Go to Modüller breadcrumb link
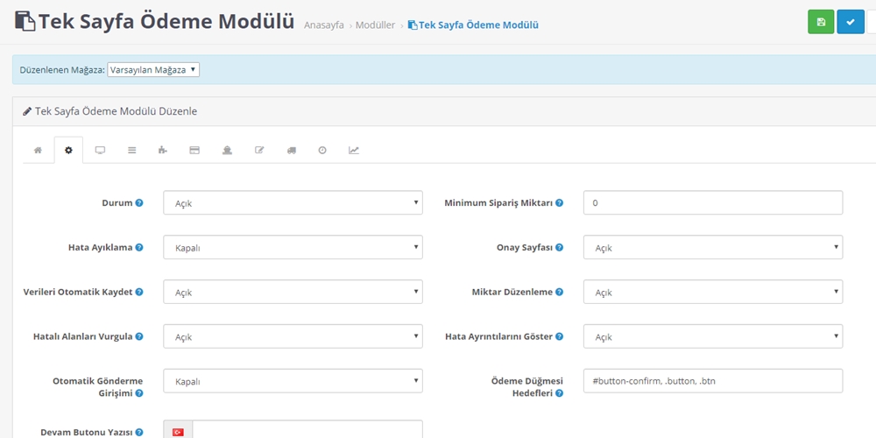 pos(376,25)
